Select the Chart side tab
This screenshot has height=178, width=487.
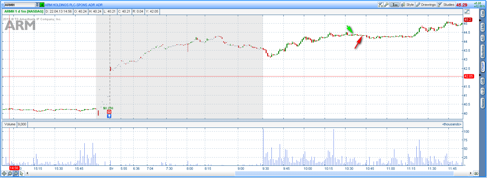tap(483, 67)
